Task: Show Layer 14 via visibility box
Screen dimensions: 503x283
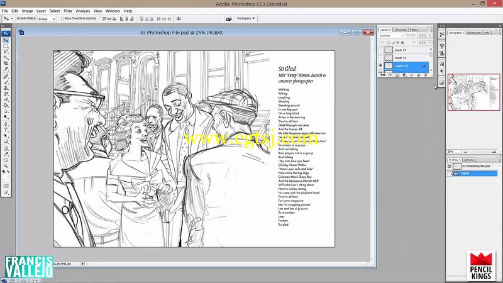Action: (380, 50)
